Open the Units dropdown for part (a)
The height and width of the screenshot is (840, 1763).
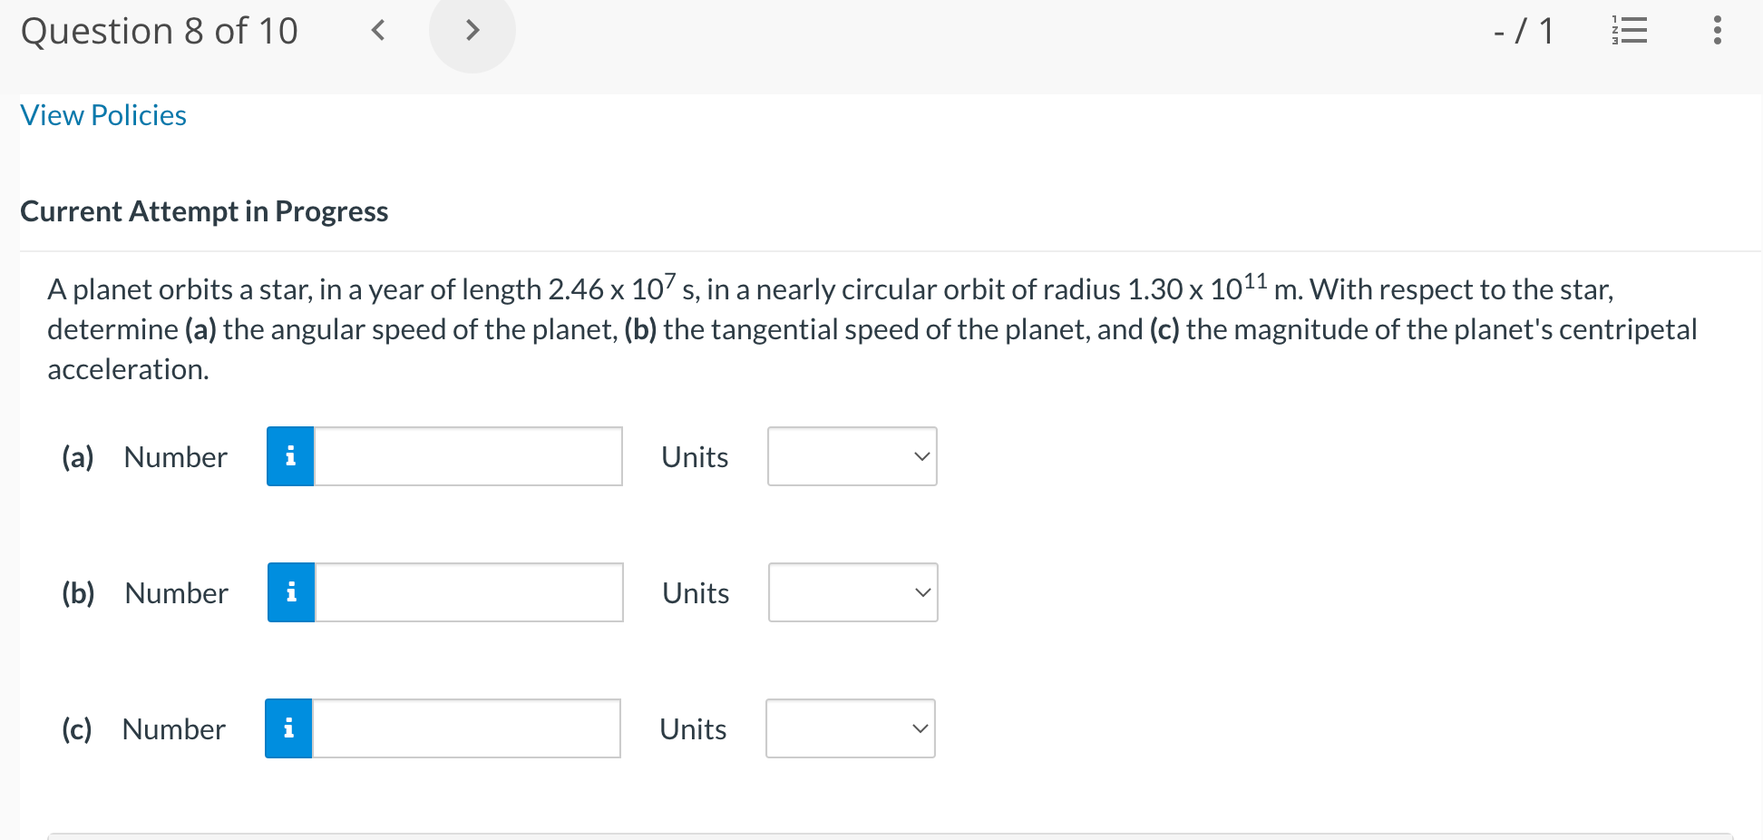coord(852,456)
